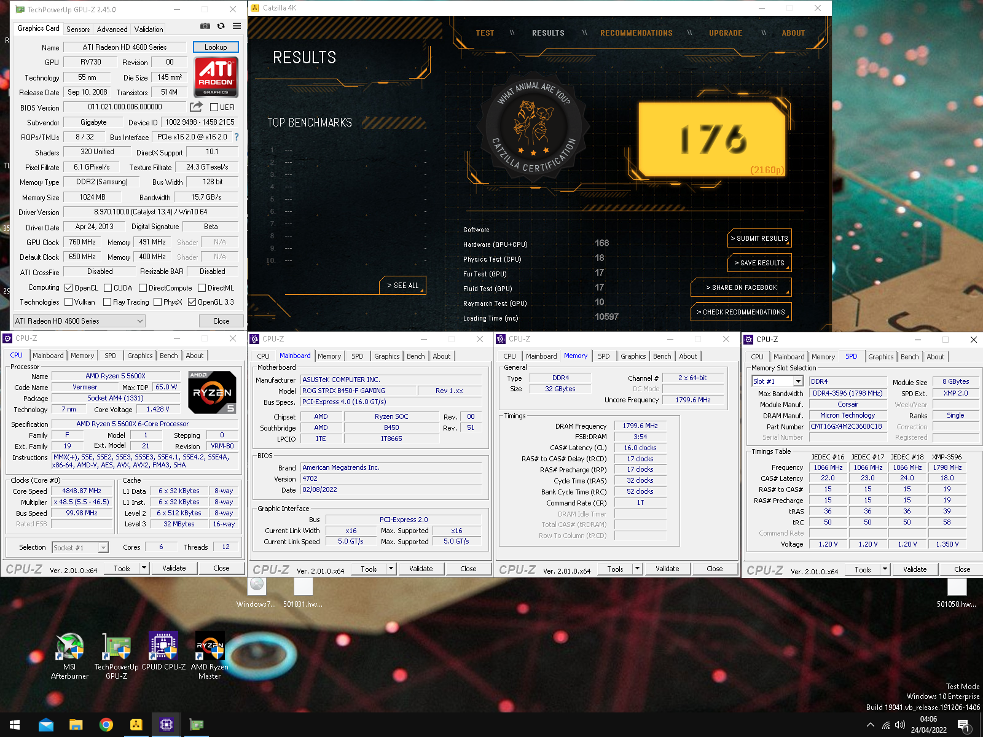Screen dimensions: 983x737
Task: Click GPU-Z refresh icon
Action: coord(221,26)
